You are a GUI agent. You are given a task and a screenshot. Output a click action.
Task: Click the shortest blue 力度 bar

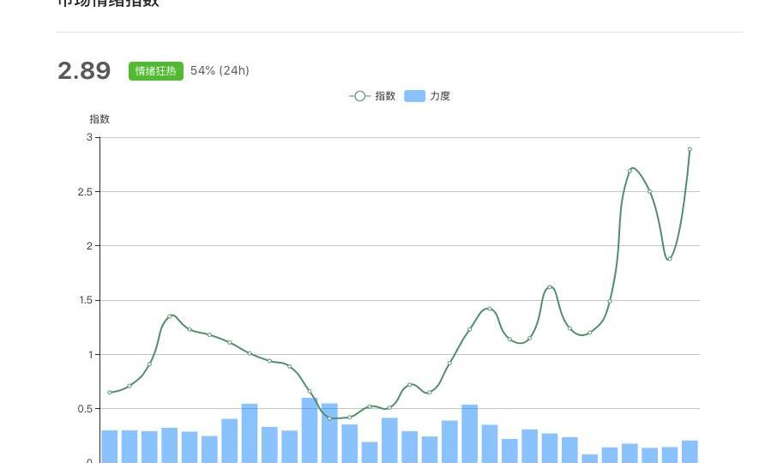(589, 458)
